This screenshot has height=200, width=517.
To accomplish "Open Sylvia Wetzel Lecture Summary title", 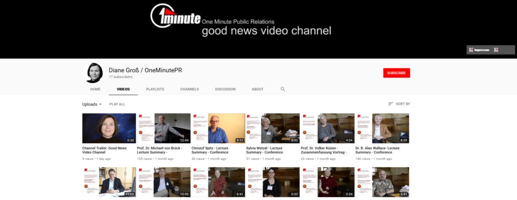I will pyautogui.click(x=265, y=150).
